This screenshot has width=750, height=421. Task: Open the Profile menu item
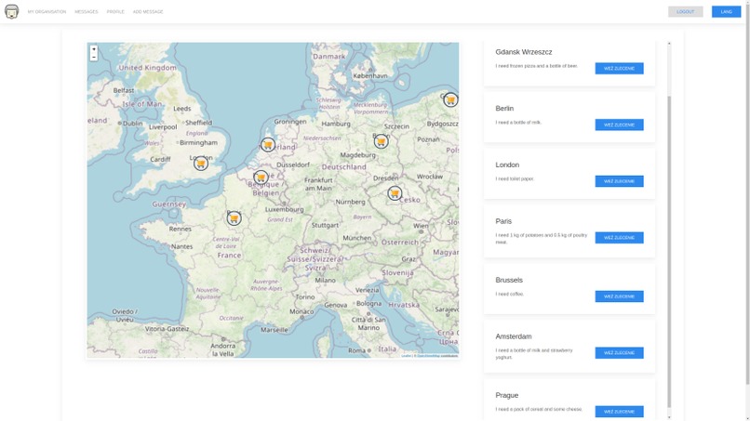point(115,11)
